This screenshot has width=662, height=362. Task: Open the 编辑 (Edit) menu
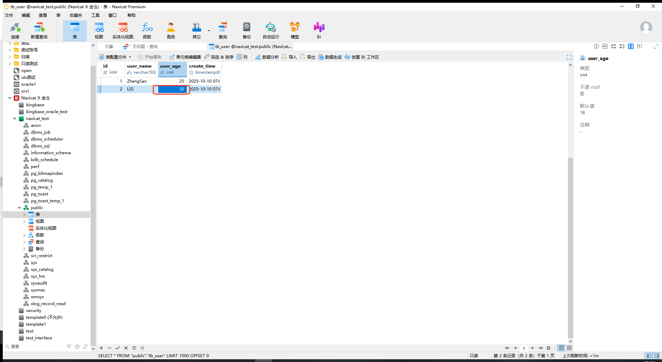(26, 15)
